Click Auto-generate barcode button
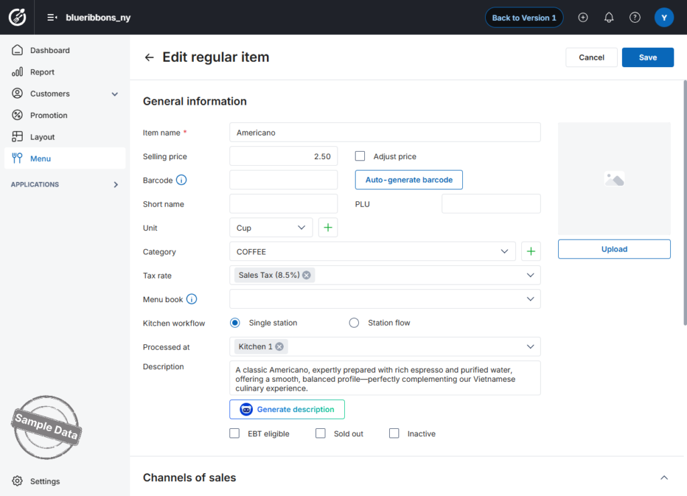The image size is (687, 496). (x=409, y=180)
